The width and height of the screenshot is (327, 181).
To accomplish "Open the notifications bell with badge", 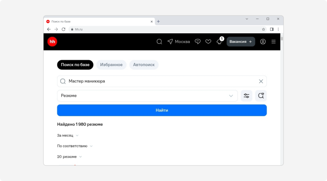I will coord(220,41).
